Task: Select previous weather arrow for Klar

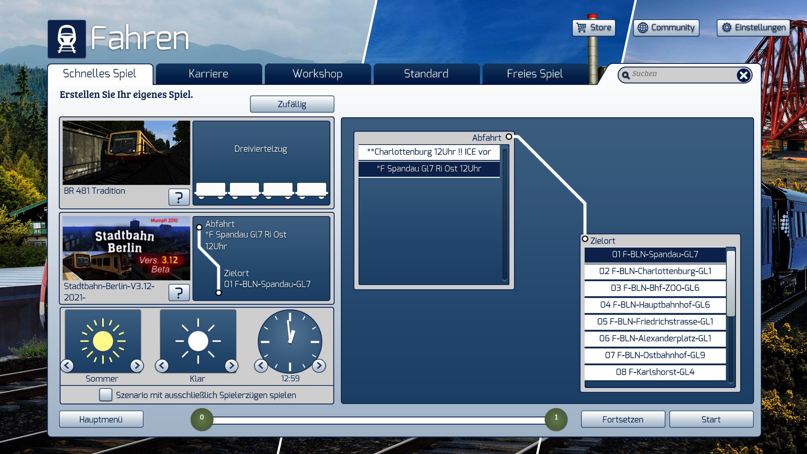Action: (162, 366)
